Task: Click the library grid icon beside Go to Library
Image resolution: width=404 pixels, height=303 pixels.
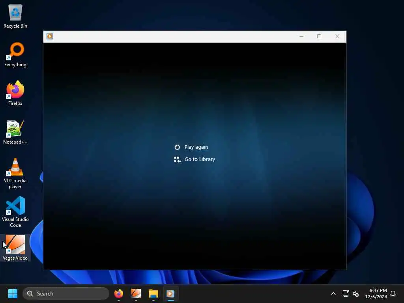Action: (177, 159)
